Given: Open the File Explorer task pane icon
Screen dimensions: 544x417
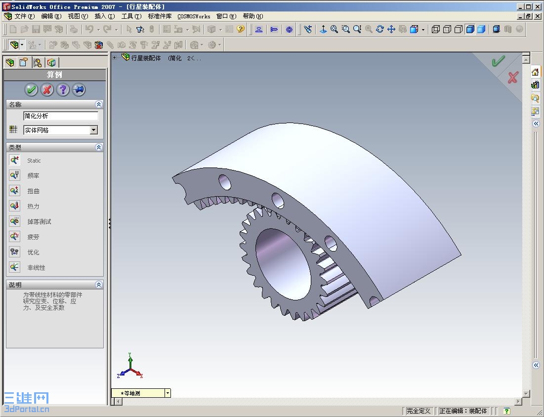Looking at the screenshot, I should pos(535,98).
